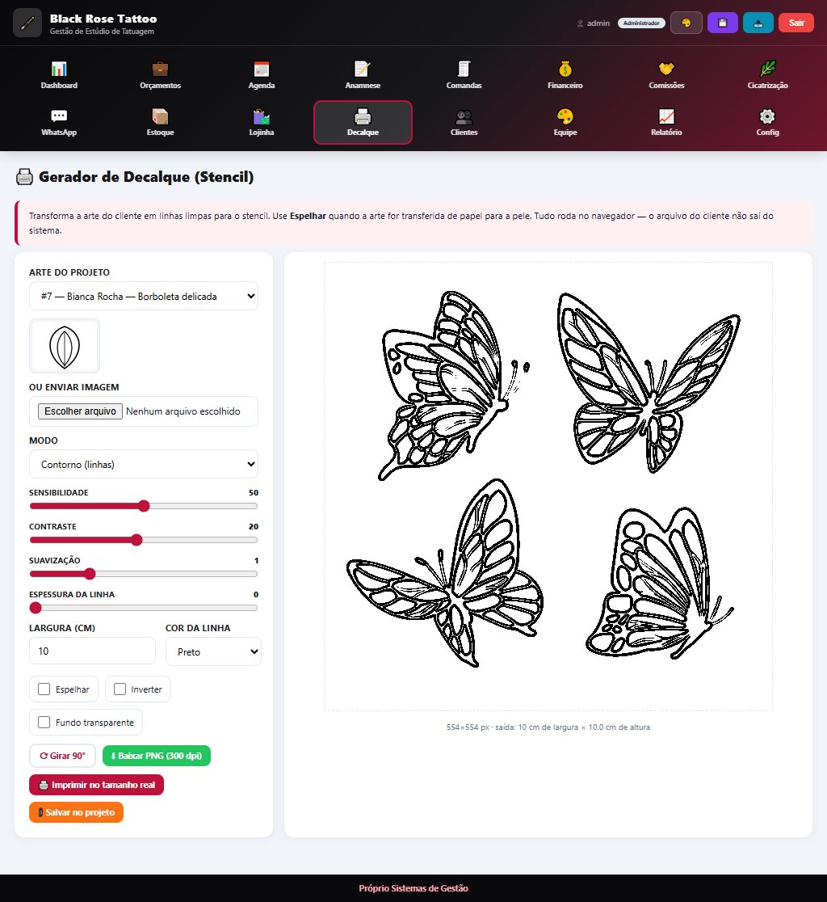This screenshot has width=827, height=902.
Task: Enable Fundo transparente checkbox
Action: pyautogui.click(x=44, y=722)
